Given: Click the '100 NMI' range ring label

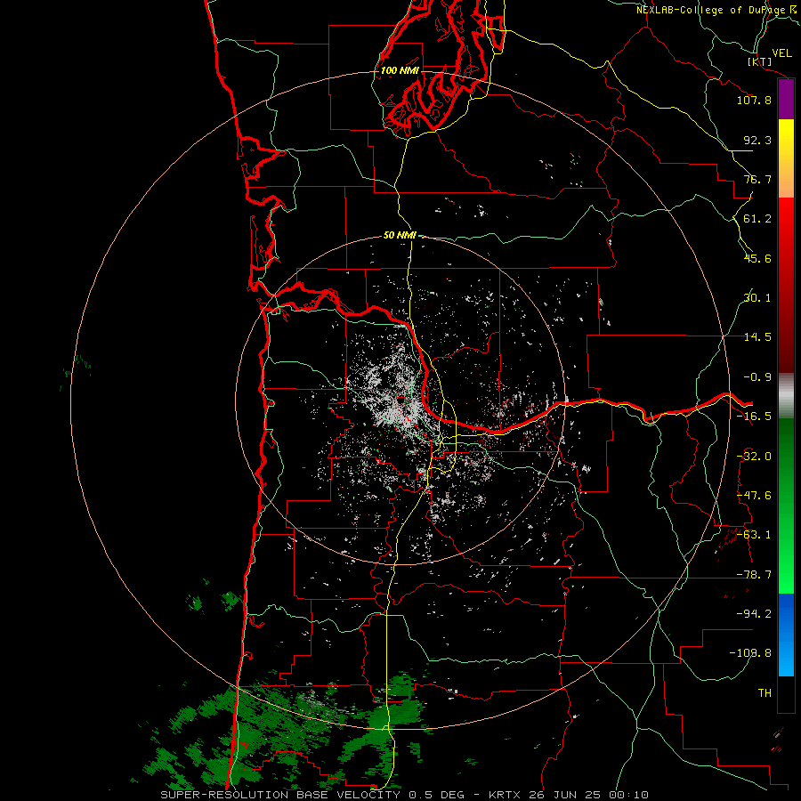Looking at the screenshot, I should click(400, 70).
